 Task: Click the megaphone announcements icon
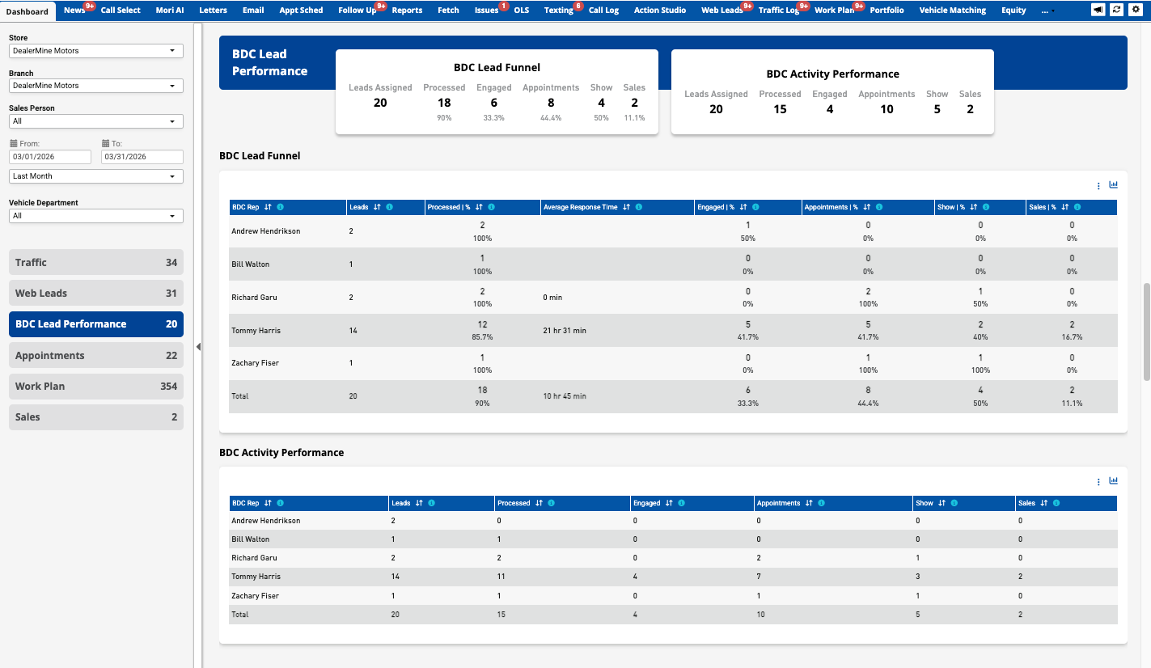click(1098, 10)
